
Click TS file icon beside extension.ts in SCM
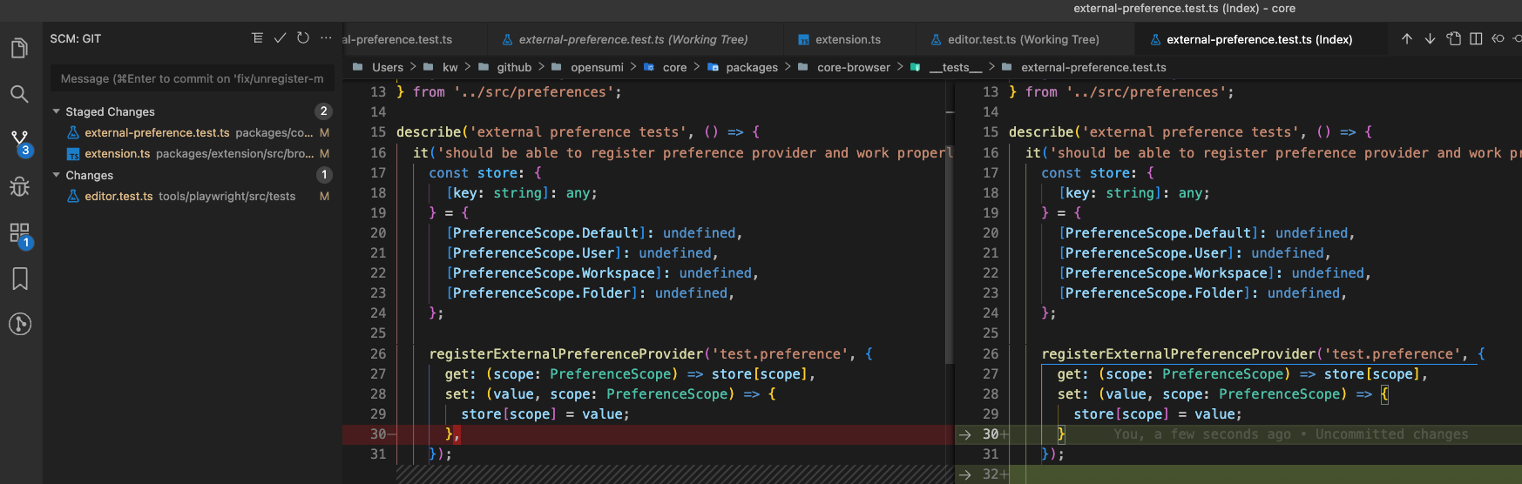73,154
